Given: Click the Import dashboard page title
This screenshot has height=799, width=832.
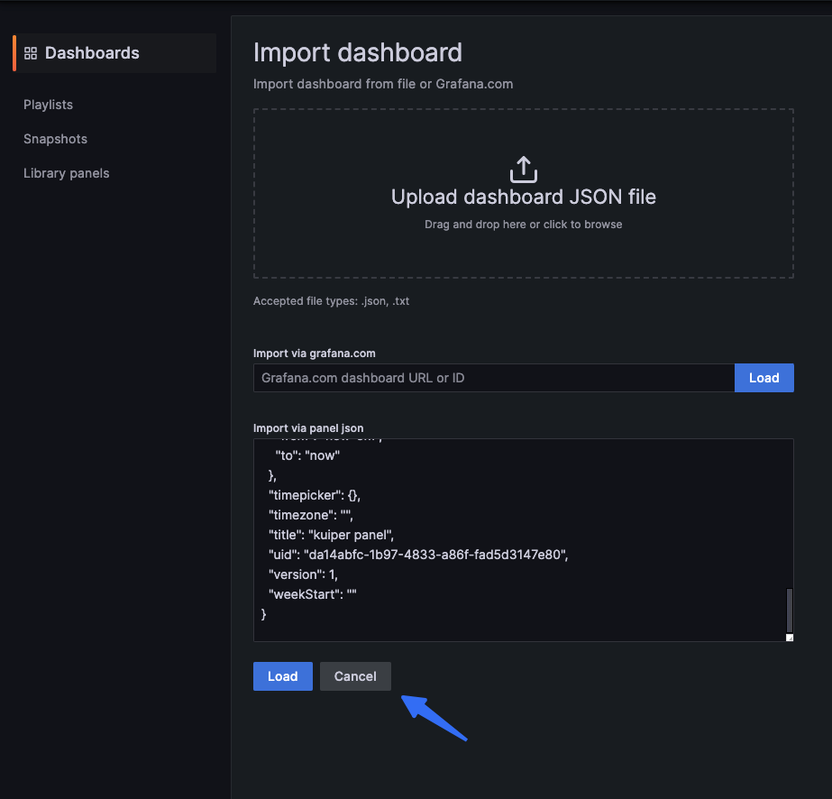Looking at the screenshot, I should (358, 52).
